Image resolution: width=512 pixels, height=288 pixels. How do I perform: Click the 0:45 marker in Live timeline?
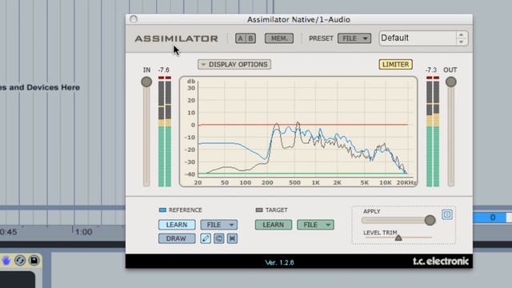tap(8, 232)
